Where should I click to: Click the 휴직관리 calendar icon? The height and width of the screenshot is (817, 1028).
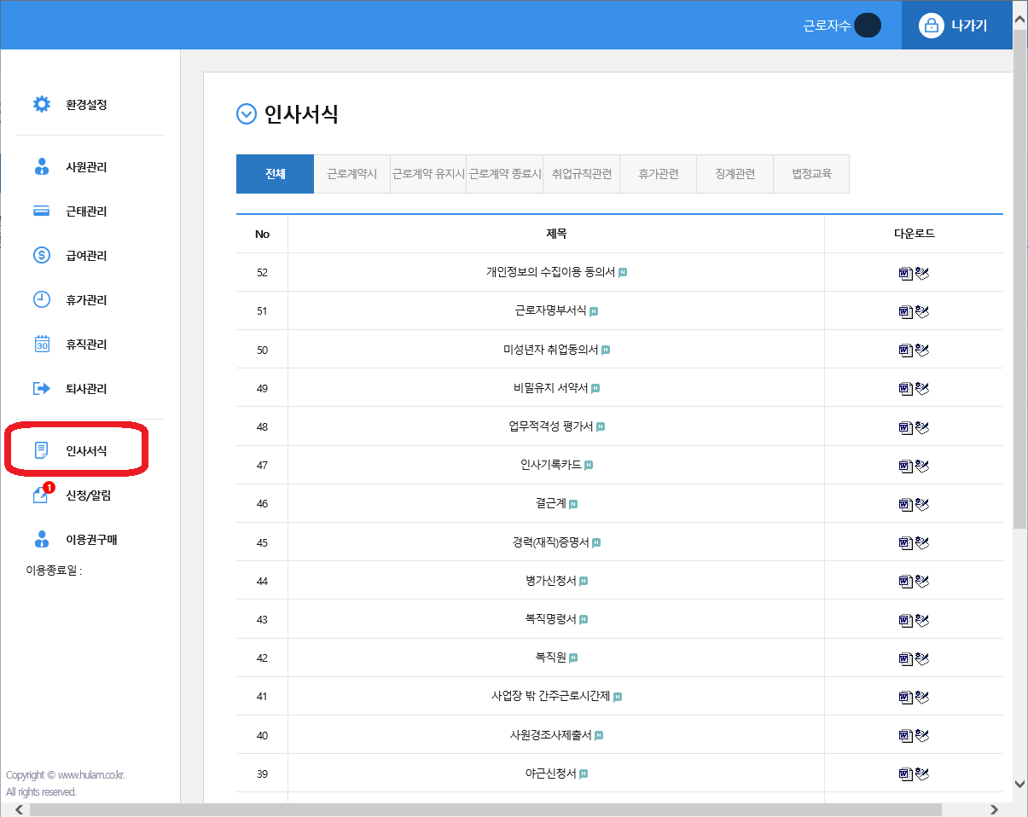pos(41,344)
